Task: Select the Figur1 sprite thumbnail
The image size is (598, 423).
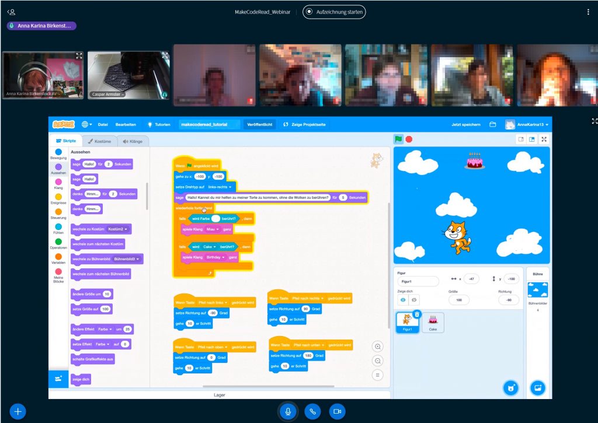Action: 407,322
